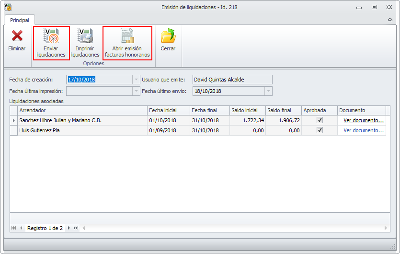Go to first record in navigator
The image size is (400, 254).
[14, 228]
